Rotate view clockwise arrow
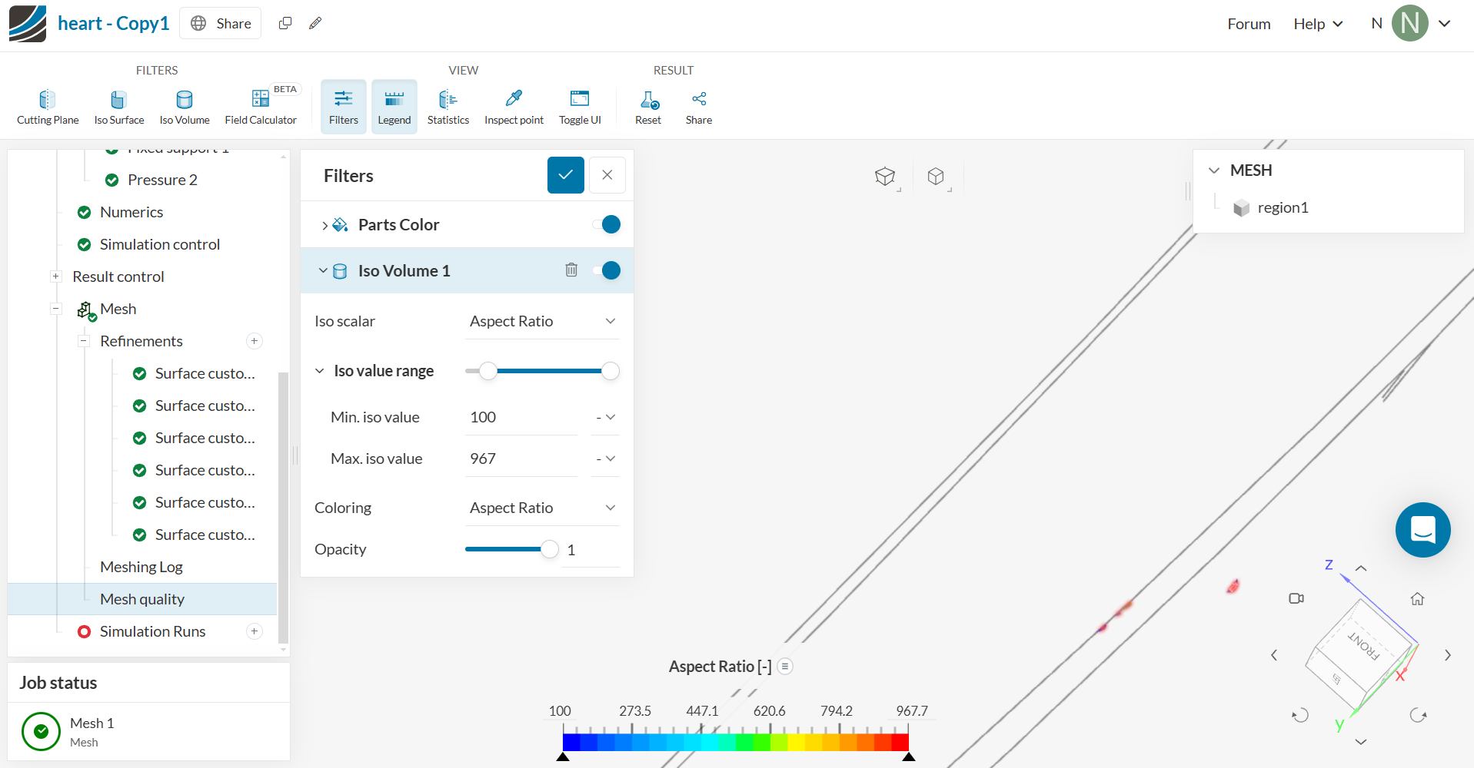This screenshot has width=1474, height=768. pyautogui.click(x=1419, y=715)
